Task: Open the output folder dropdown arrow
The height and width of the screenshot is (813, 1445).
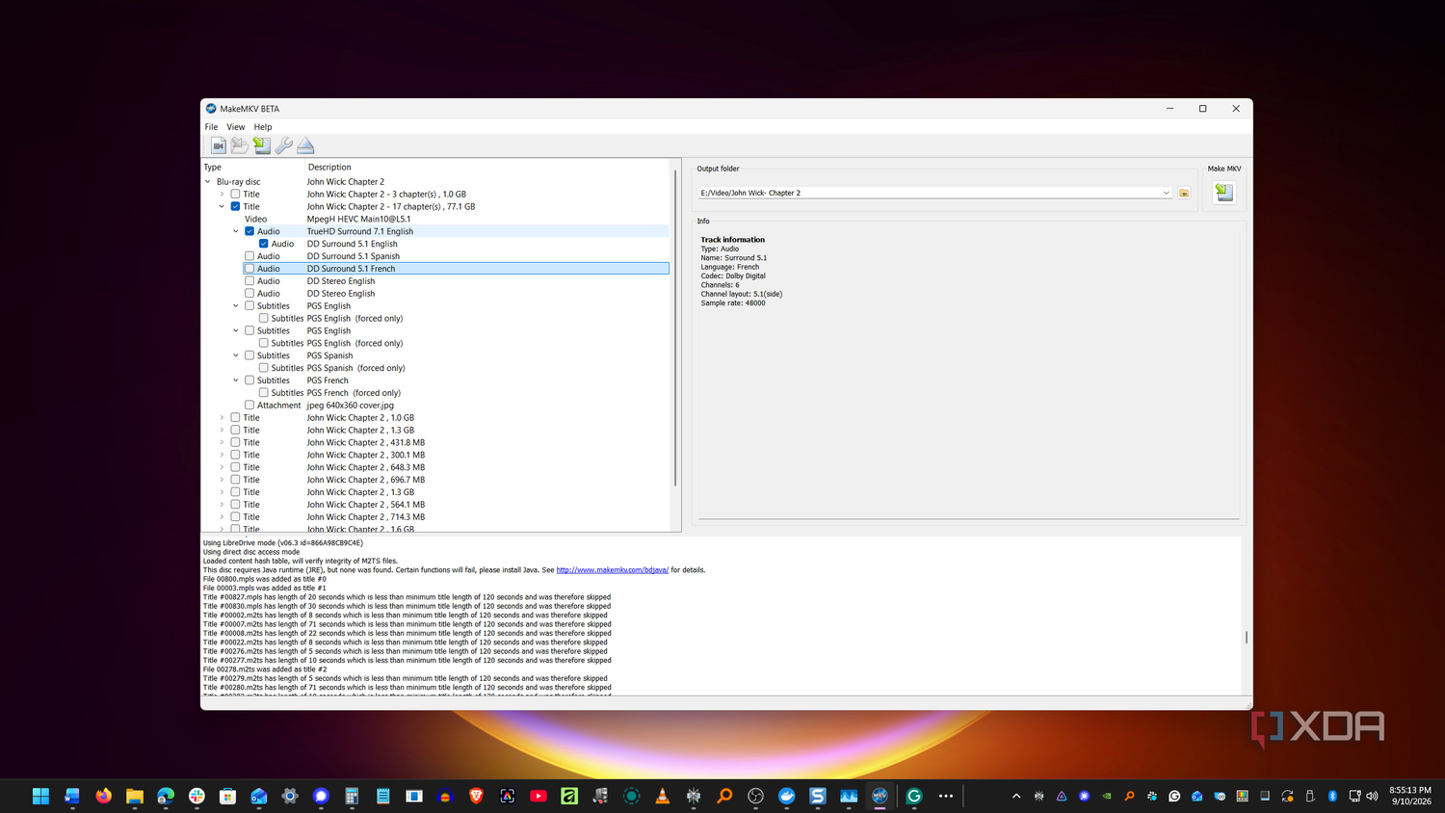Action: [x=1166, y=193]
